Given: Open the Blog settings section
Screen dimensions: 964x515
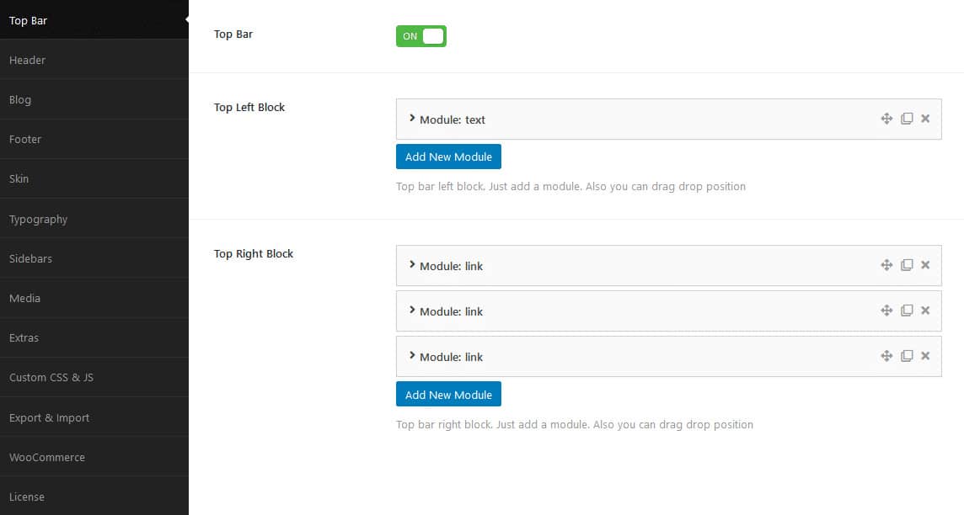Looking at the screenshot, I should click(94, 99).
